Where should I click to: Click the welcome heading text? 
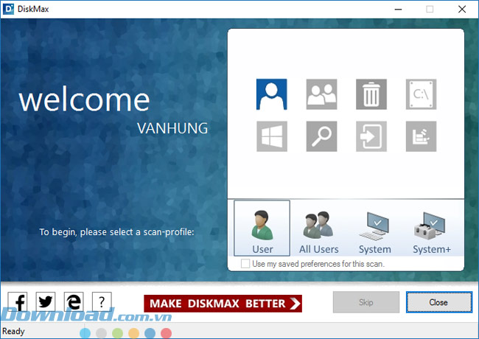pyautogui.click(x=84, y=99)
